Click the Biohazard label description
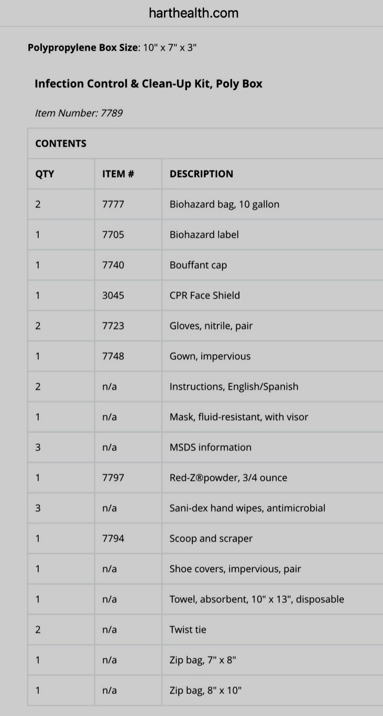 pyautogui.click(x=204, y=235)
